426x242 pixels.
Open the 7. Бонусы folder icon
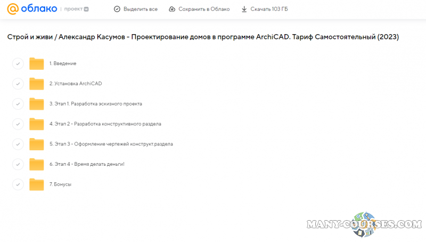click(x=36, y=184)
